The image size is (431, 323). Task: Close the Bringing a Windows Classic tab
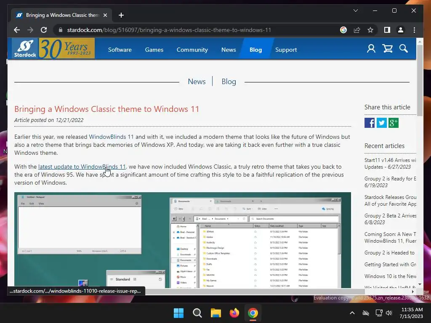coord(105,15)
